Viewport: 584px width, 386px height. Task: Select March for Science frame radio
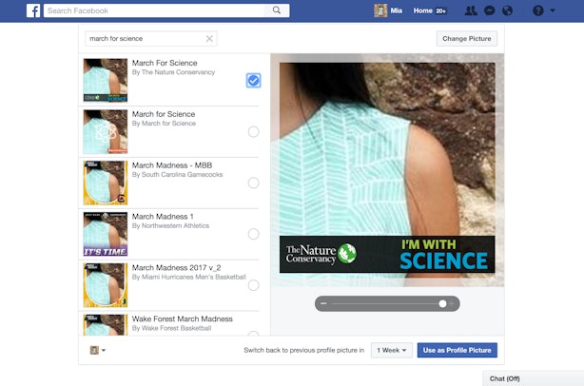[x=253, y=132]
